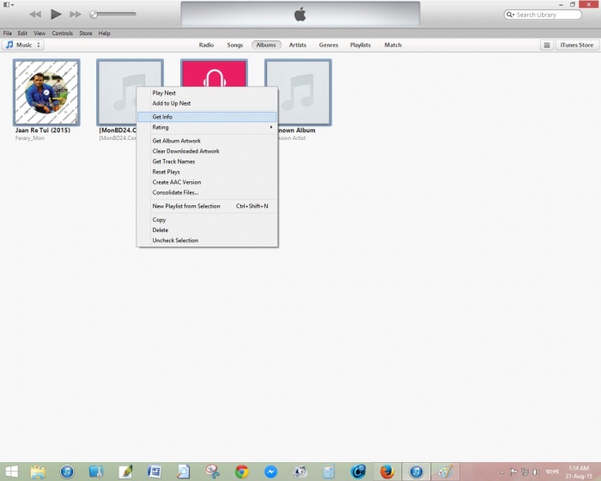Choose Delete from context menu
The height and width of the screenshot is (481, 601).
(207, 230)
